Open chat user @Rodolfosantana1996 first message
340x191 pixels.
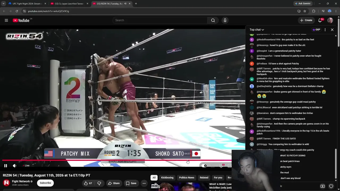point(285,40)
